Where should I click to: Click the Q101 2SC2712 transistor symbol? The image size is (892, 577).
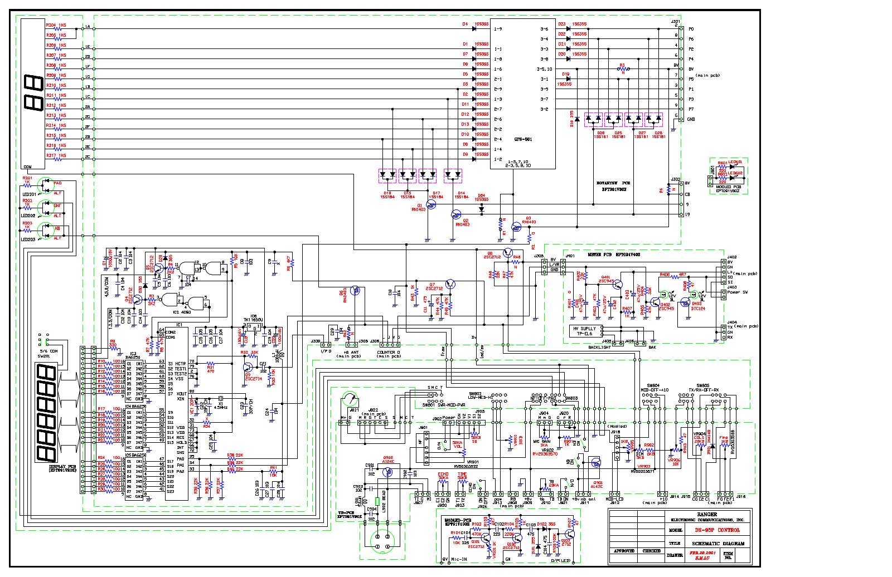pyautogui.click(x=486, y=538)
